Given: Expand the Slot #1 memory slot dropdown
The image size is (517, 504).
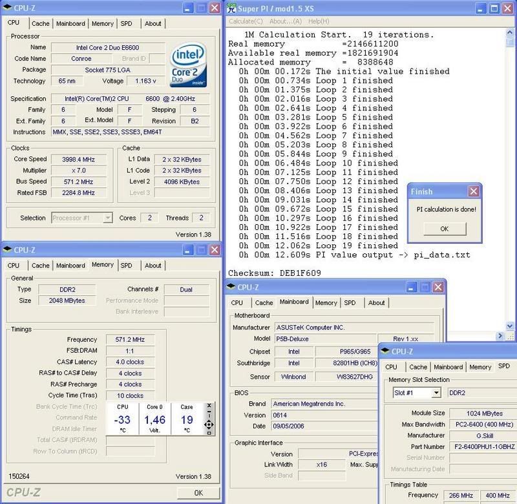Looking at the screenshot, I should click(436, 392).
